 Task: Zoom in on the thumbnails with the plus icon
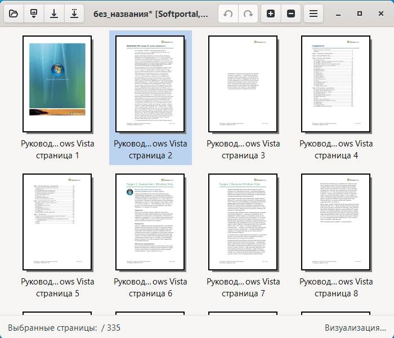pos(271,14)
